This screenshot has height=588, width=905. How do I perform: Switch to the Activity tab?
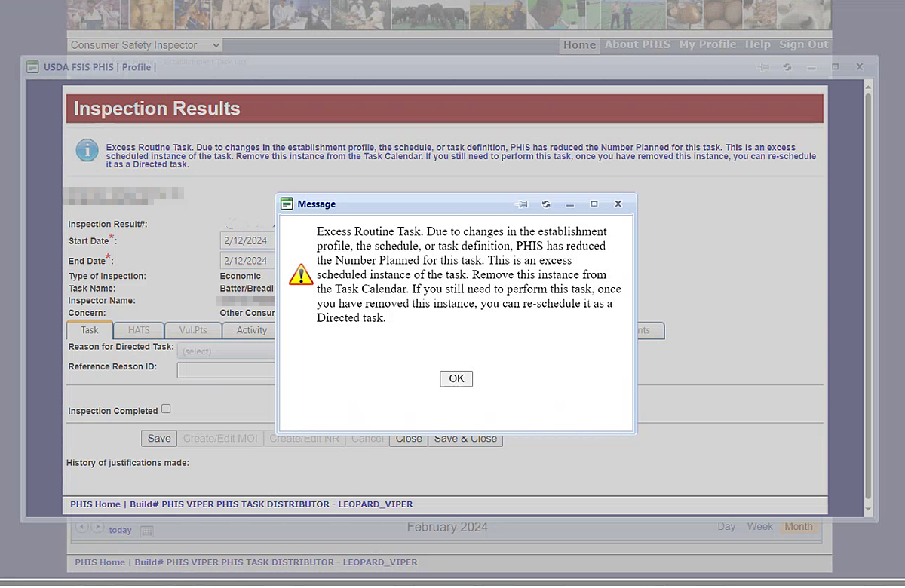[x=251, y=330]
